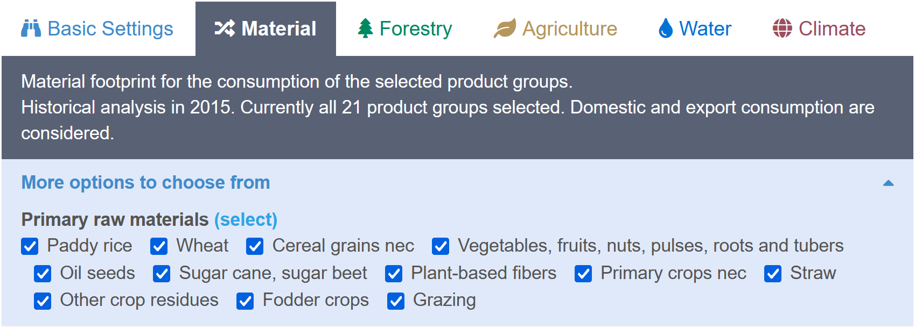
Task: Toggle the Plant-based fibers checkbox
Action: click(394, 274)
